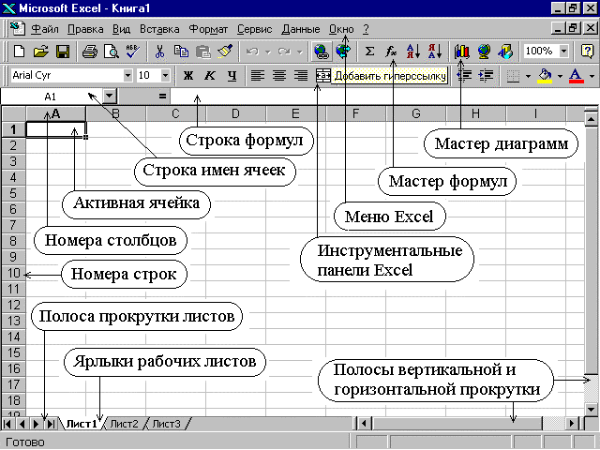Go to previous sheet tab arrow

tap(22, 424)
